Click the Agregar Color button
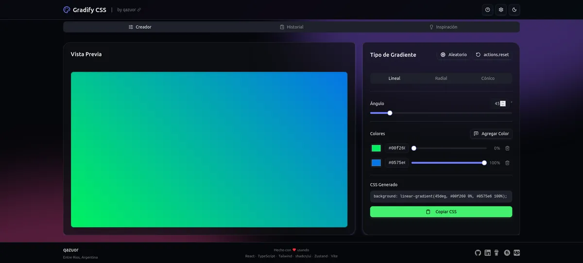This screenshot has width=583, height=263. point(491,134)
